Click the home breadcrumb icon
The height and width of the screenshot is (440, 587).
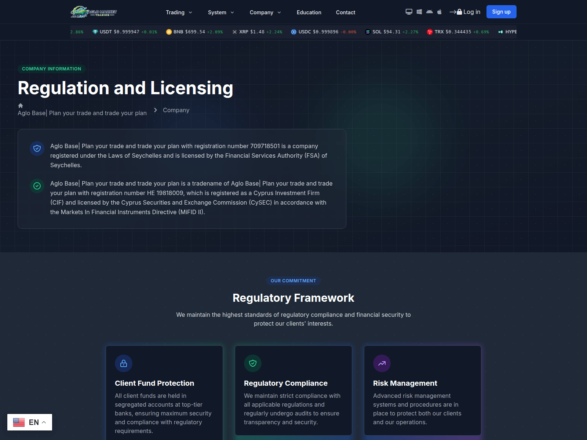[x=21, y=106]
